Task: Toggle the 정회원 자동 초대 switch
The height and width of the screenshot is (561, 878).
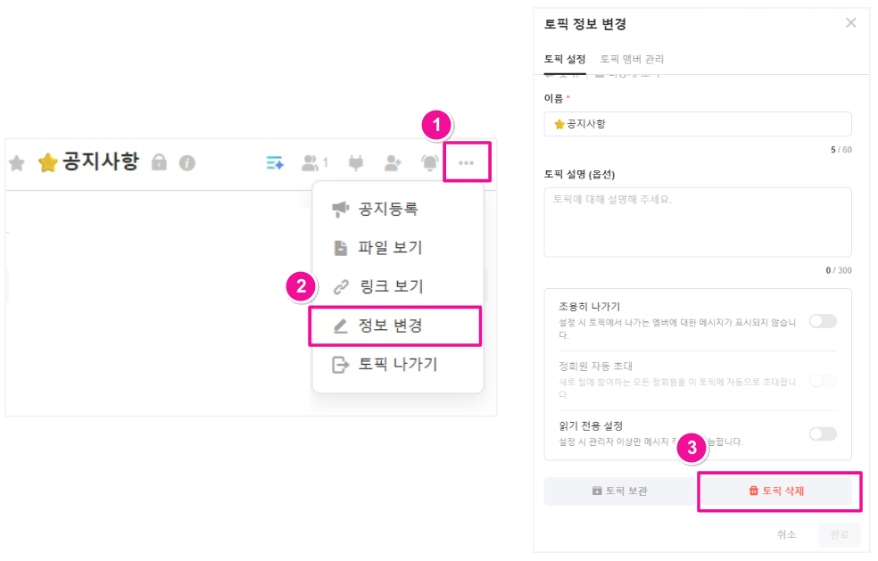Action: (x=822, y=381)
